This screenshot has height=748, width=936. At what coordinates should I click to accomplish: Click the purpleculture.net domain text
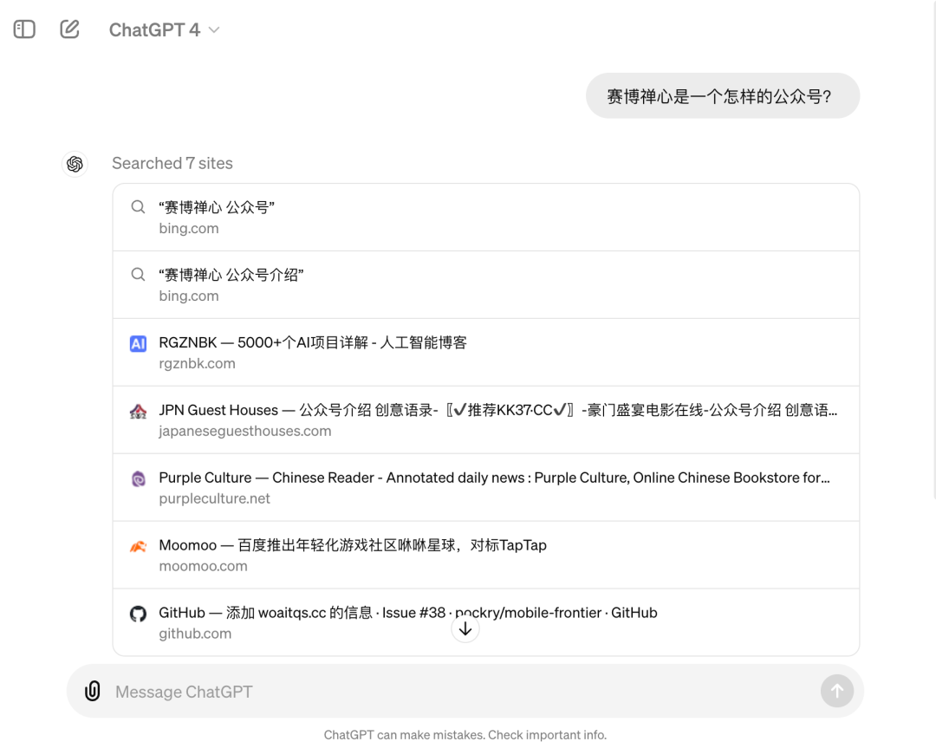coord(214,498)
